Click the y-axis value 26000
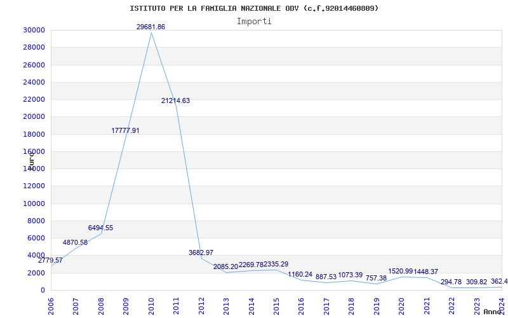This screenshot has height=318, width=508. click(34, 65)
